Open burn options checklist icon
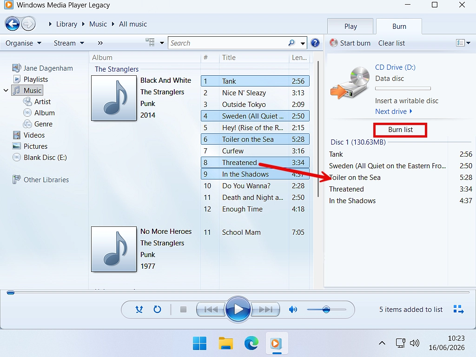The image size is (476, 357). click(x=460, y=43)
